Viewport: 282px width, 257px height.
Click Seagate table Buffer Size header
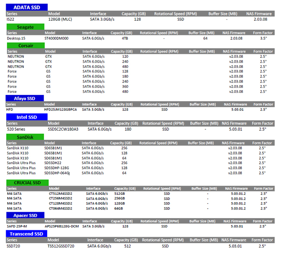(x=201, y=33)
